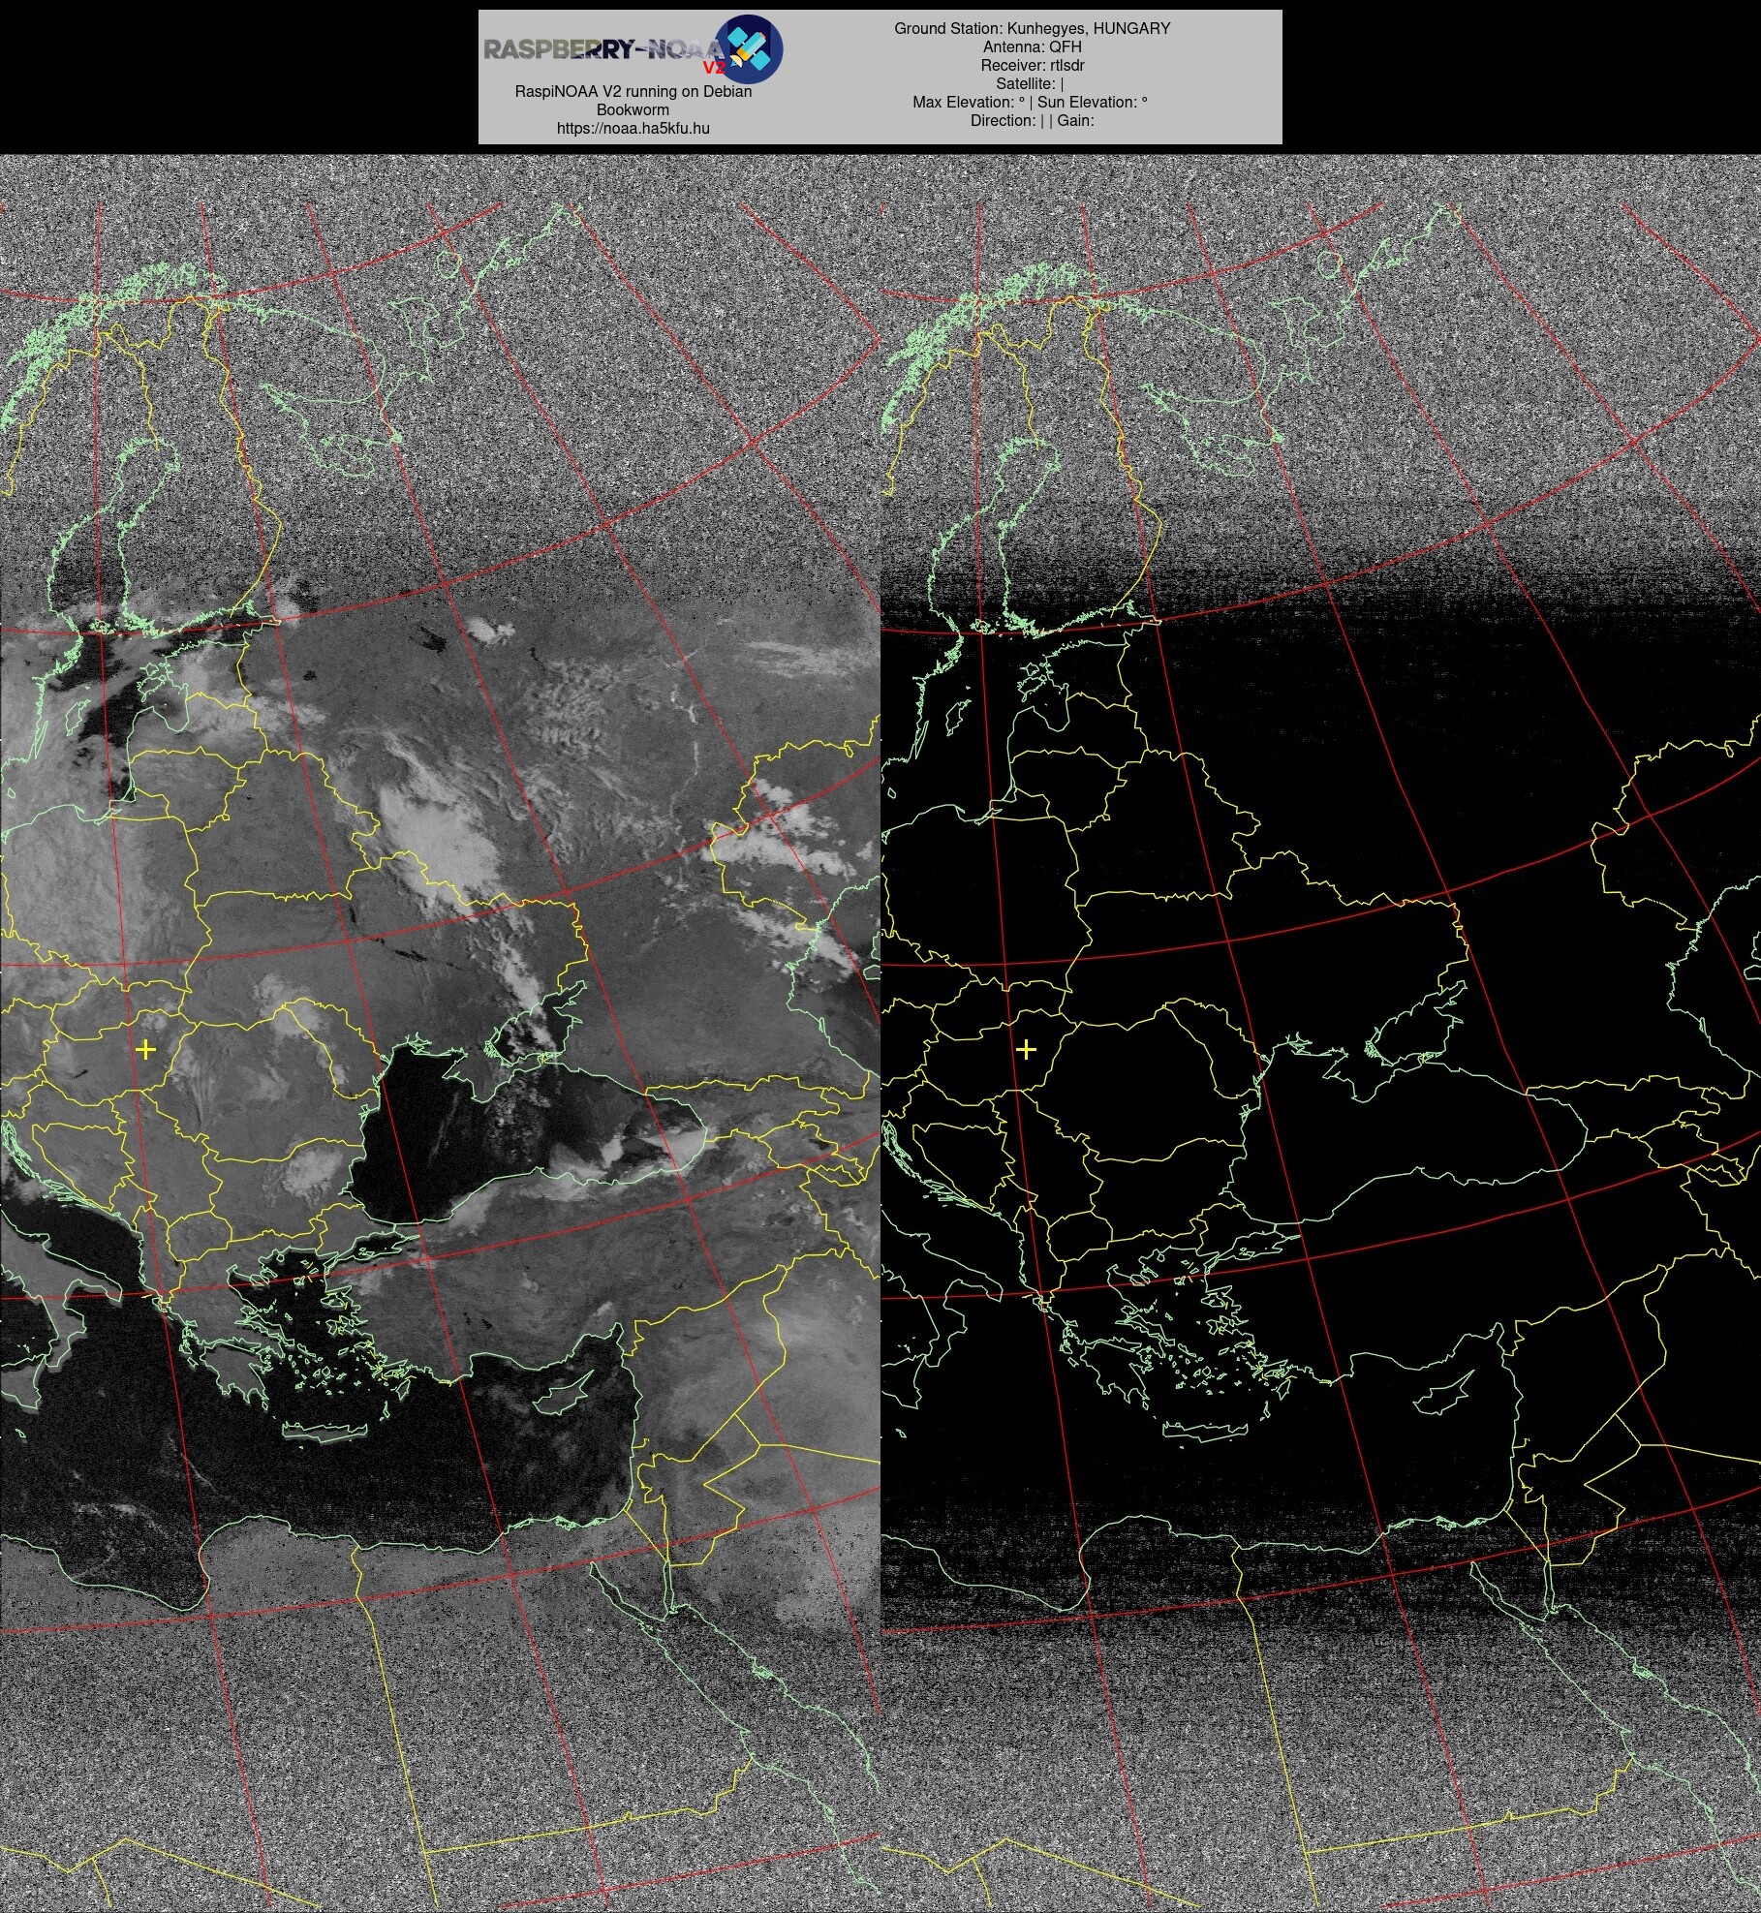Click the 'Satellite: |' line
This screenshot has width=1761, height=1913.
point(1030,83)
